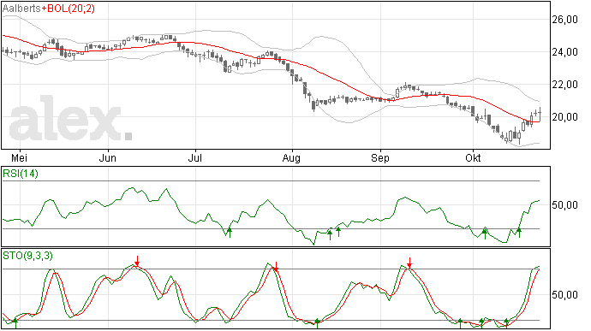
Task: Click the Sep month label
Action: coord(380,158)
